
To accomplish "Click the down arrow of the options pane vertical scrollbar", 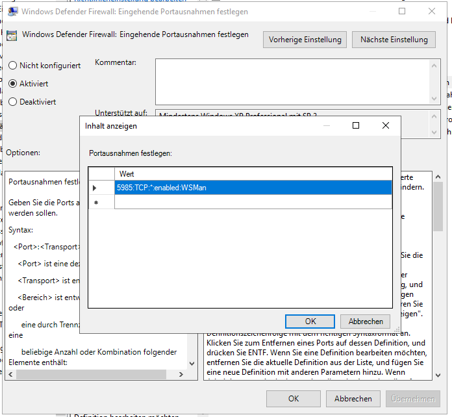I will click(192, 364).
